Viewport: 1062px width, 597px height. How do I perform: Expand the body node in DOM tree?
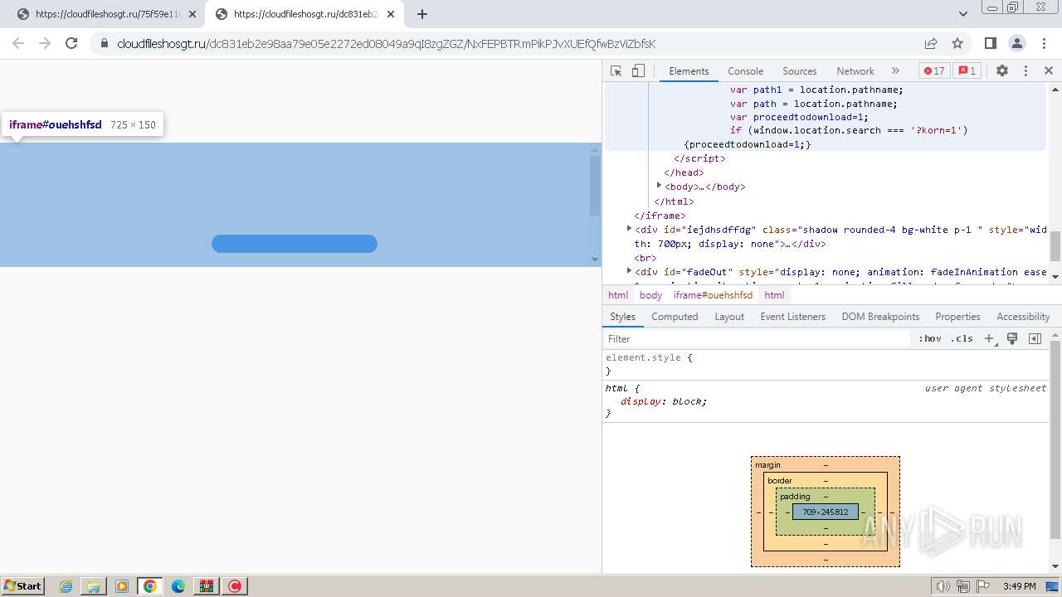point(659,187)
